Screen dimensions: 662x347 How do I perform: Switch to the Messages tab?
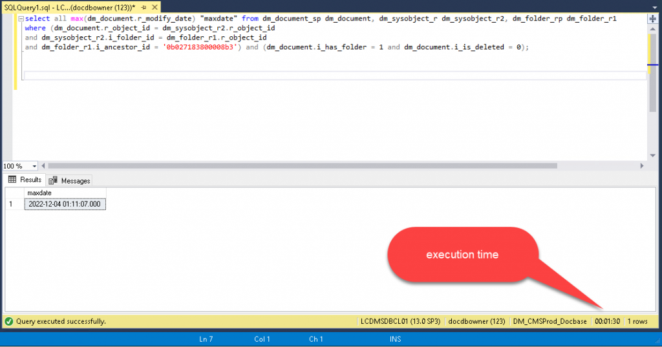pos(69,181)
